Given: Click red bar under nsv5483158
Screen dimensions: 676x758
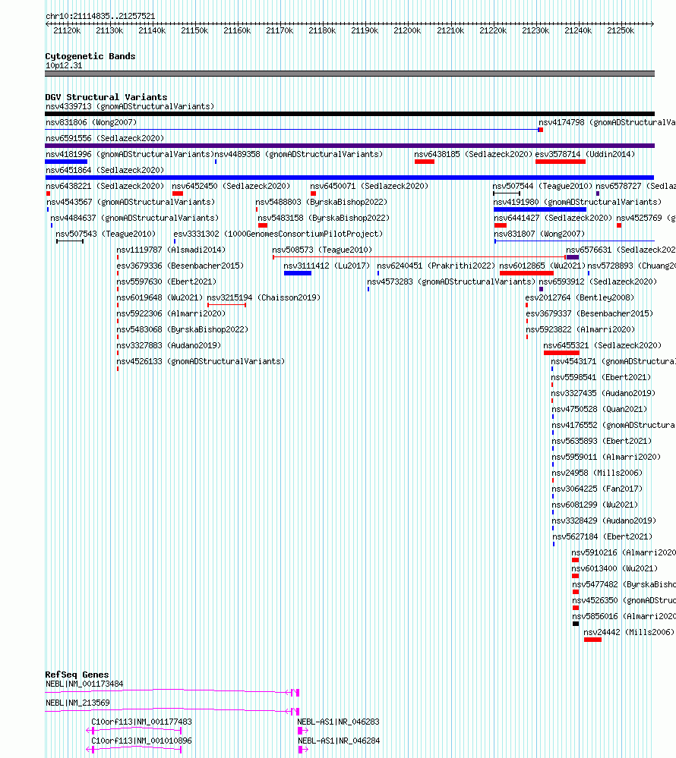Looking at the screenshot, I should tap(263, 225).
